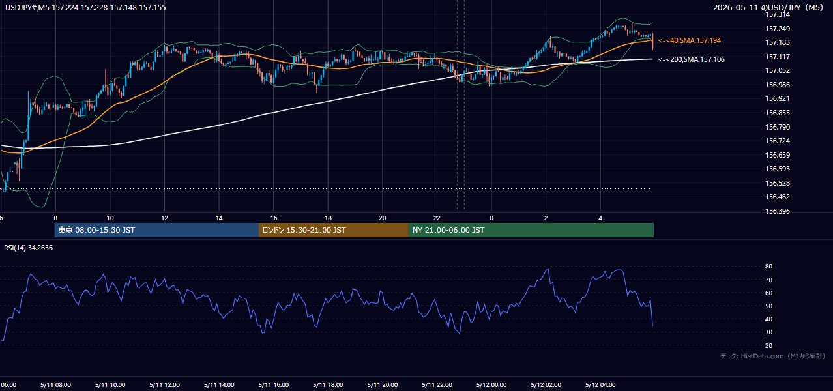Screen dimensions: 833x391
Task: Click the white 200 SMA 157.106 label
Action: click(x=692, y=59)
